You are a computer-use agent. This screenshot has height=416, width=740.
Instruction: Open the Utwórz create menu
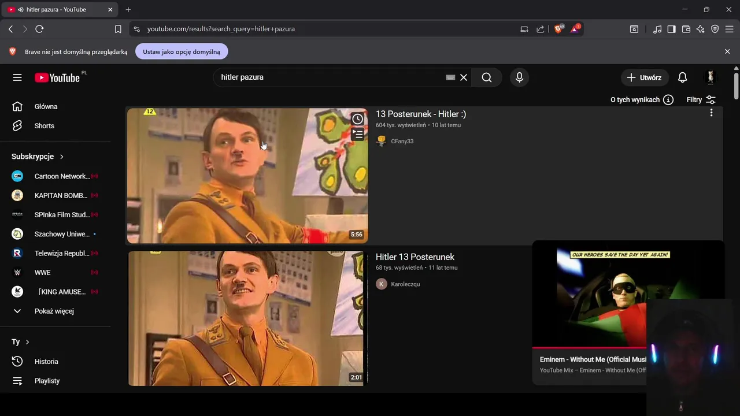(645, 77)
